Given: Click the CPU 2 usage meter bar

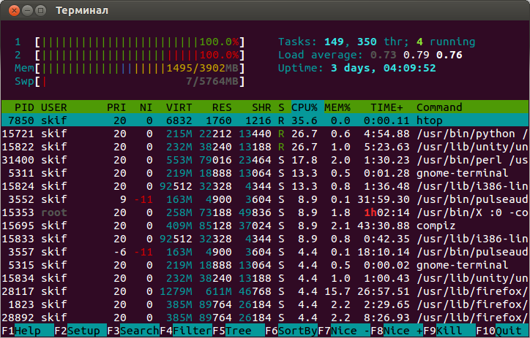Looking at the screenshot, I should 140,55.
